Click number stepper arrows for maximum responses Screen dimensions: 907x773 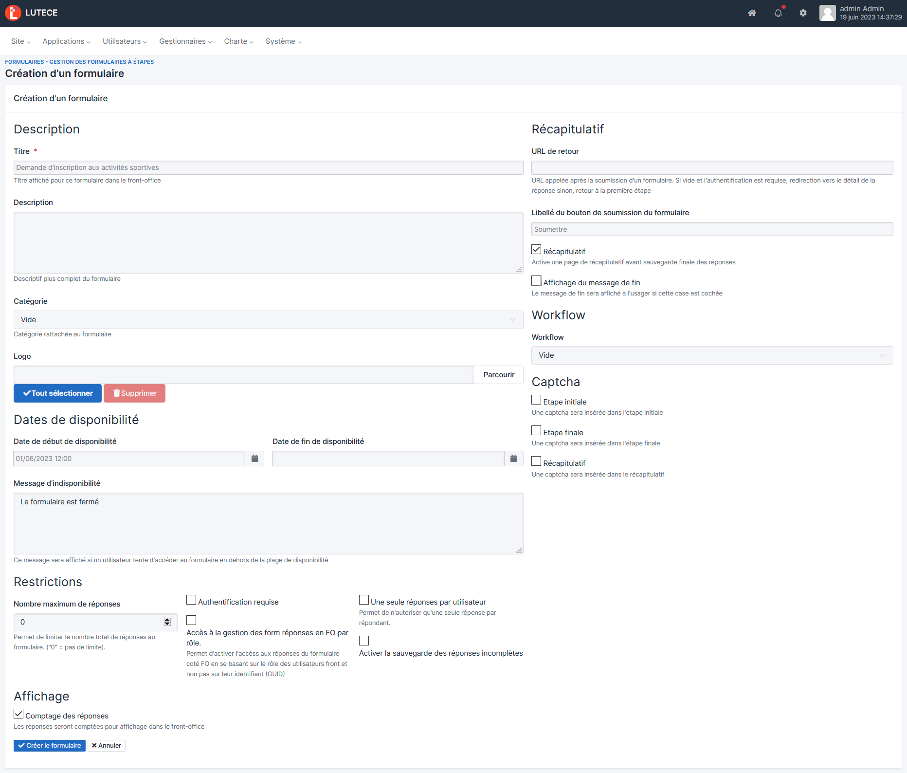(x=167, y=622)
